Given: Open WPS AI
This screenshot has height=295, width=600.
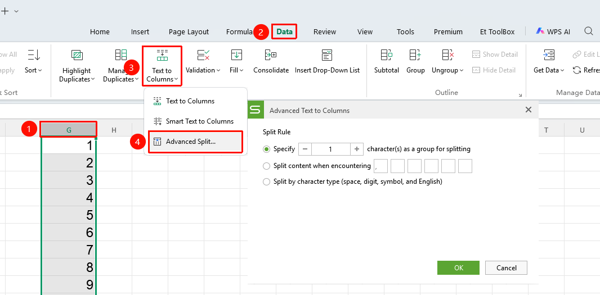Looking at the screenshot, I should pyautogui.click(x=553, y=31).
